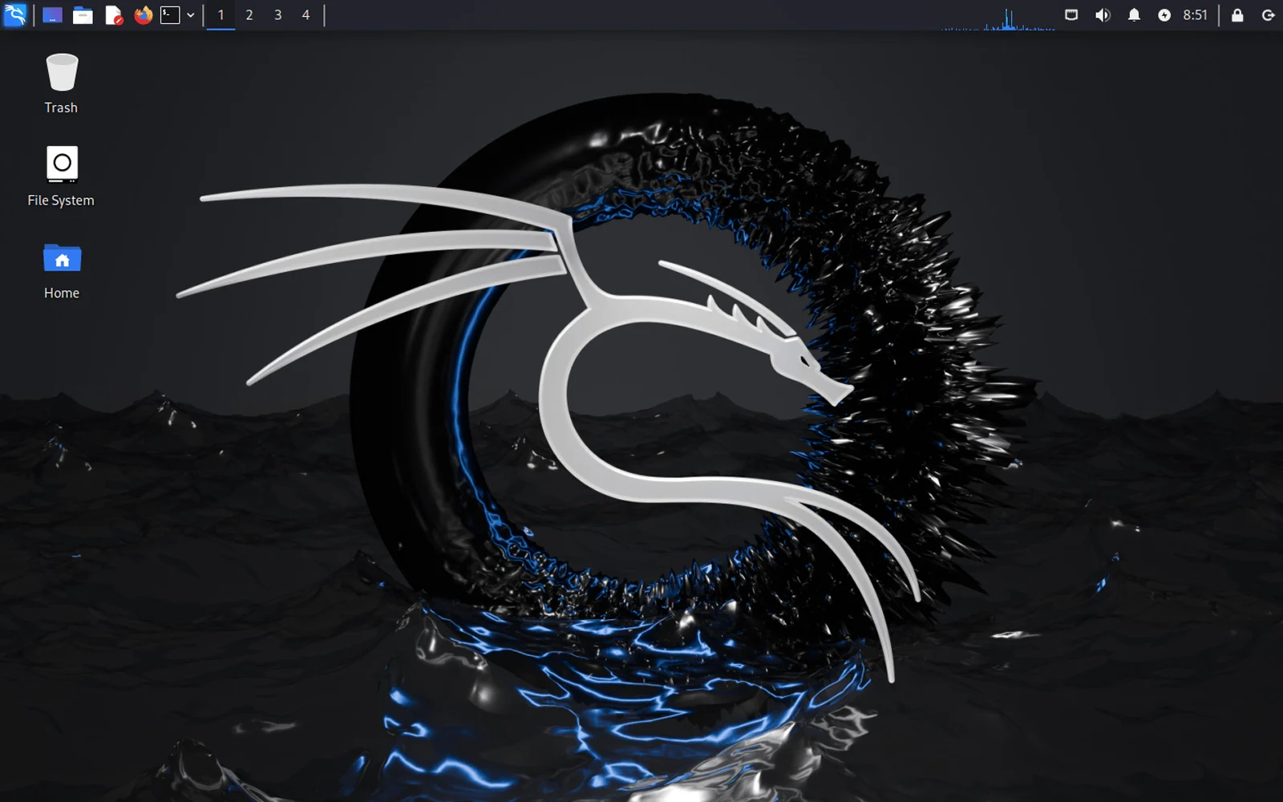Open the power manager tray icon

point(1164,14)
